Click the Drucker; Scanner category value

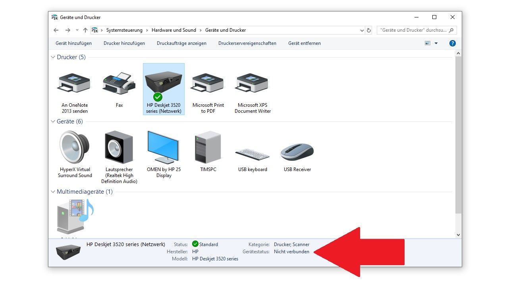pos(291,245)
